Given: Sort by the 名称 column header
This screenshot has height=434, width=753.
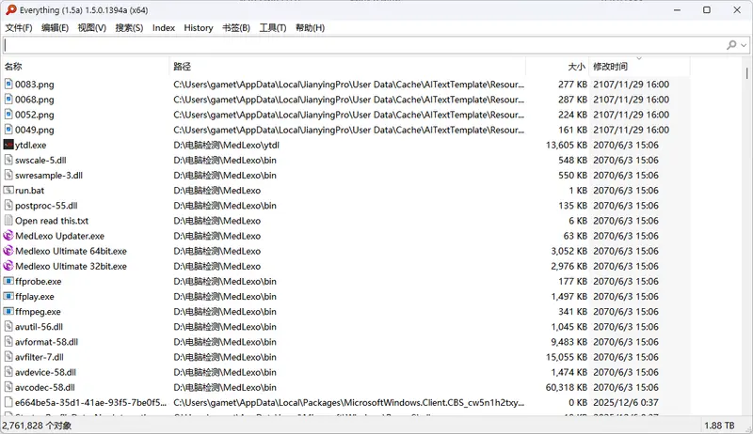Looking at the screenshot, I should click(86, 66).
